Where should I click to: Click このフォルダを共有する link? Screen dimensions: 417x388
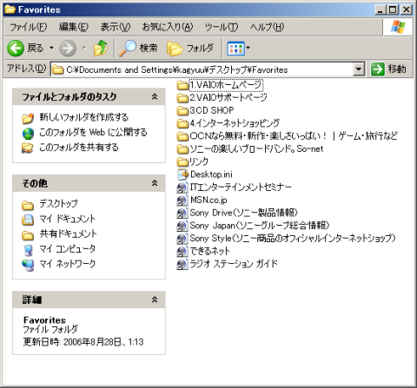pos(79,148)
